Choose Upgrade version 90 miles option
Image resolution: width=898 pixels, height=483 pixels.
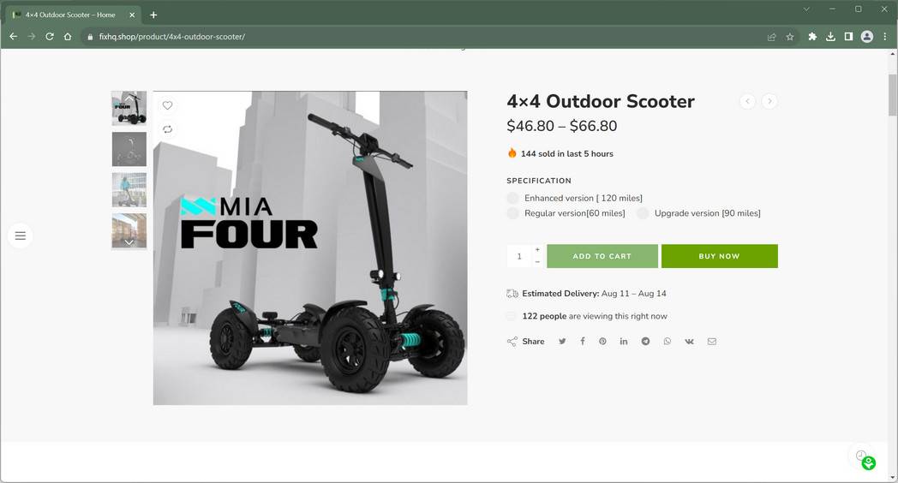coord(698,213)
